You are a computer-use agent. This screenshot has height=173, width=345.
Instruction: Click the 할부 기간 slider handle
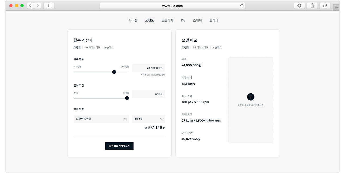127,98
